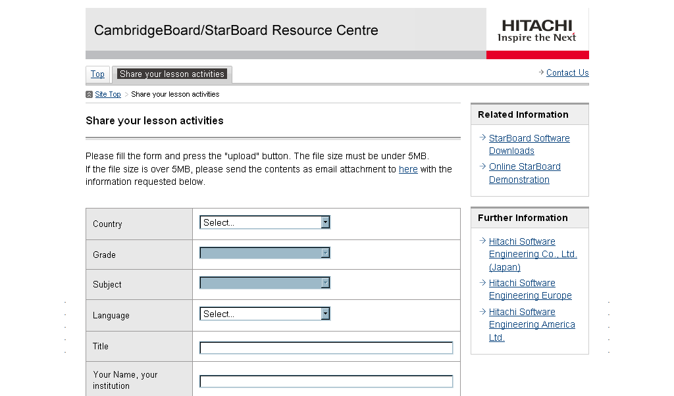The image size is (674, 396).
Task: Click the Country row label
Action: (x=107, y=224)
